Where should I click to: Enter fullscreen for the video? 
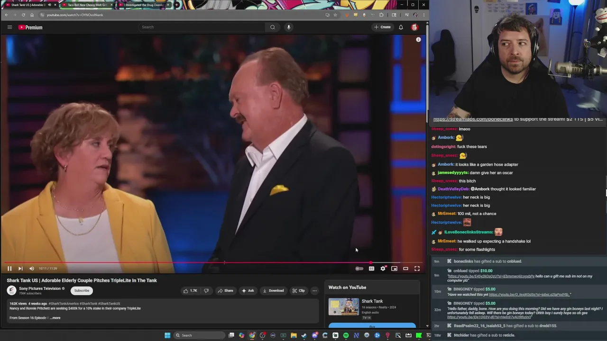click(417, 269)
